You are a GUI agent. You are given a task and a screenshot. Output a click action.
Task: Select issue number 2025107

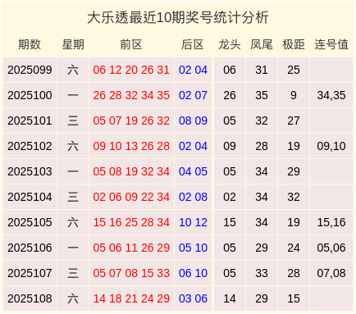[30, 273]
